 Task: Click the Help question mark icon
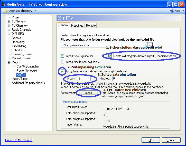tap(172, 11)
